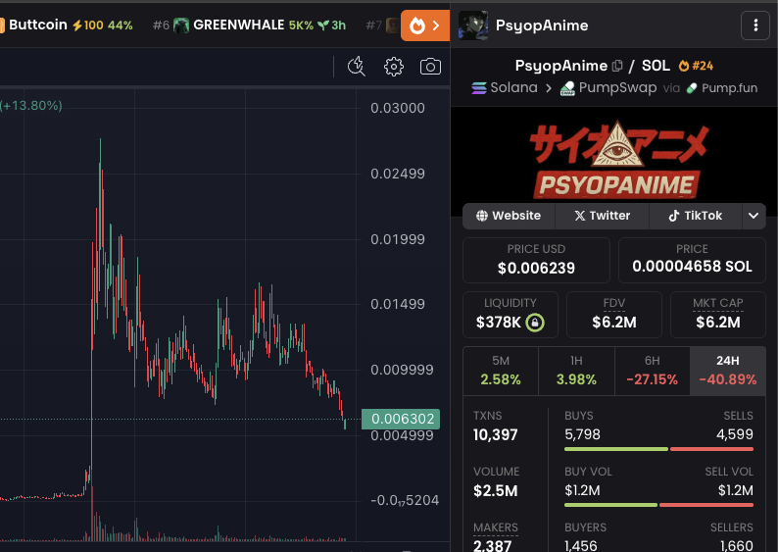Click the BUYS 5,798 value
The width and height of the screenshot is (778, 552).
pyautogui.click(x=582, y=435)
